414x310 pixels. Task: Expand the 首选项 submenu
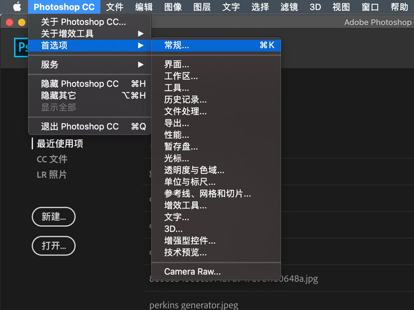tap(90, 46)
